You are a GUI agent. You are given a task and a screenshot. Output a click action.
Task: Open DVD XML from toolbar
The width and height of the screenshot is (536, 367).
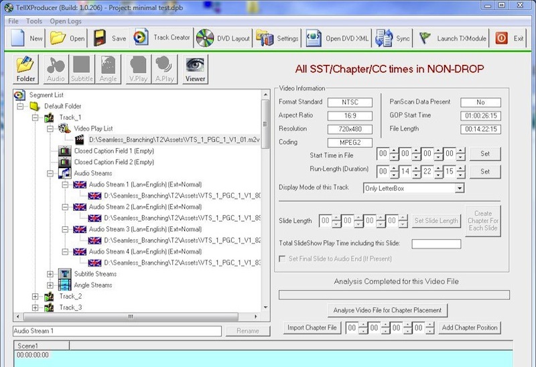[337, 38]
